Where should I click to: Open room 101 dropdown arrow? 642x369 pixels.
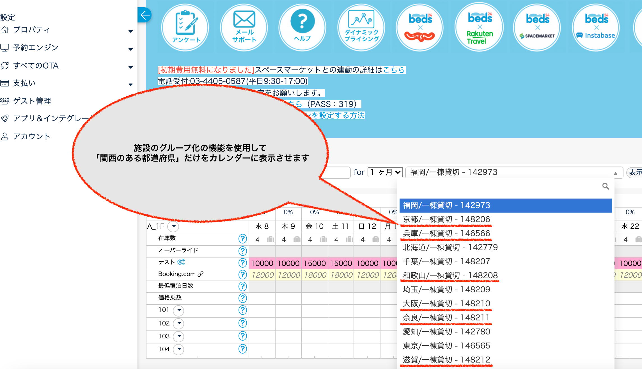(x=179, y=310)
